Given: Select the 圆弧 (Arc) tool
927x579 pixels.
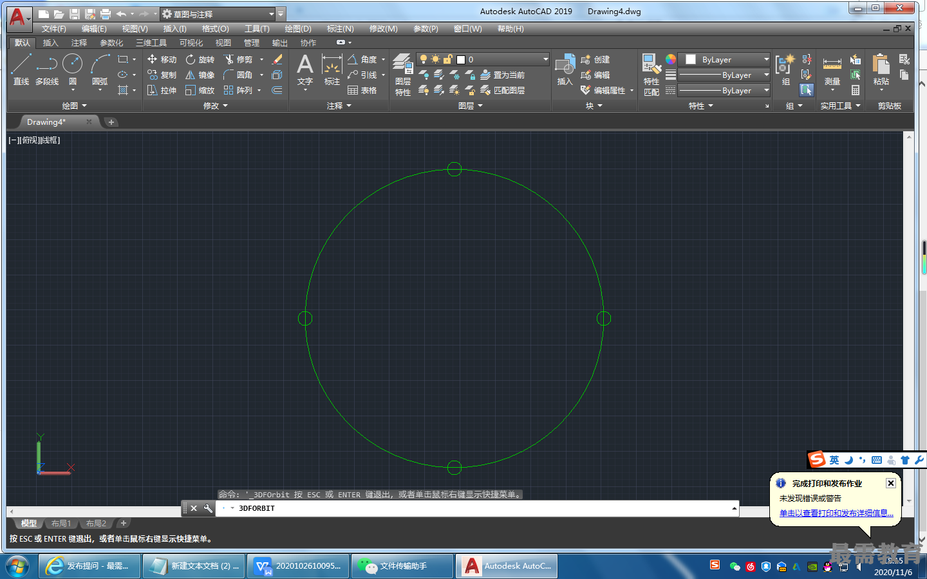Looking at the screenshot, I should pos(100,69).
